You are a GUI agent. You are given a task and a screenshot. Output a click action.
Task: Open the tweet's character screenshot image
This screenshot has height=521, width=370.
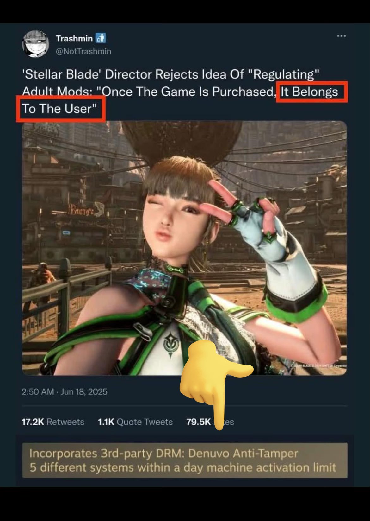(184, 248)
